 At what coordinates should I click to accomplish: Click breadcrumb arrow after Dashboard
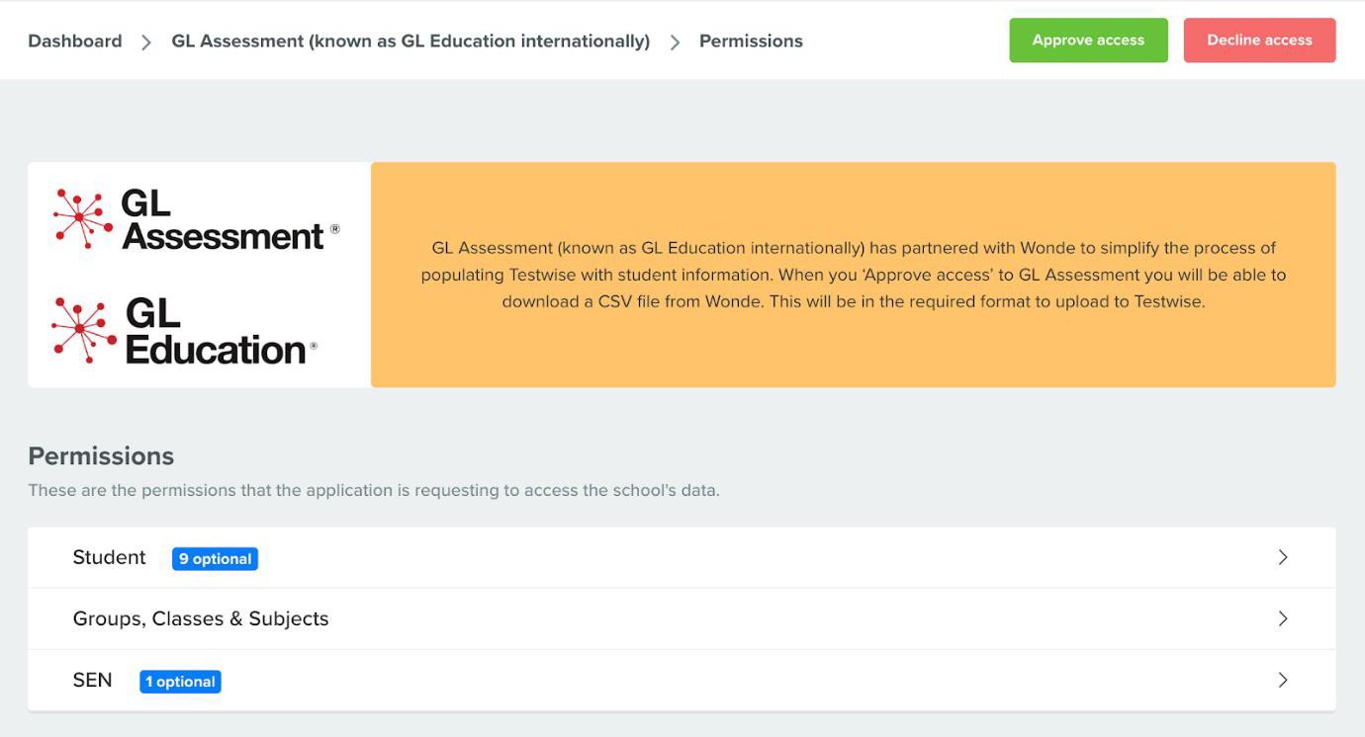coord(146,41)
